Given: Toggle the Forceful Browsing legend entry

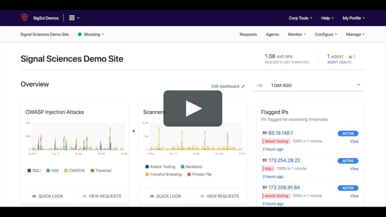Looking at the screenshot, I should (x=164, y=174).
